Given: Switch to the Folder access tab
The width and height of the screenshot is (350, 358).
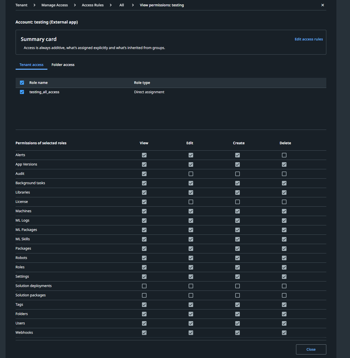Looking at the screenshot, I should pos(63,65).
